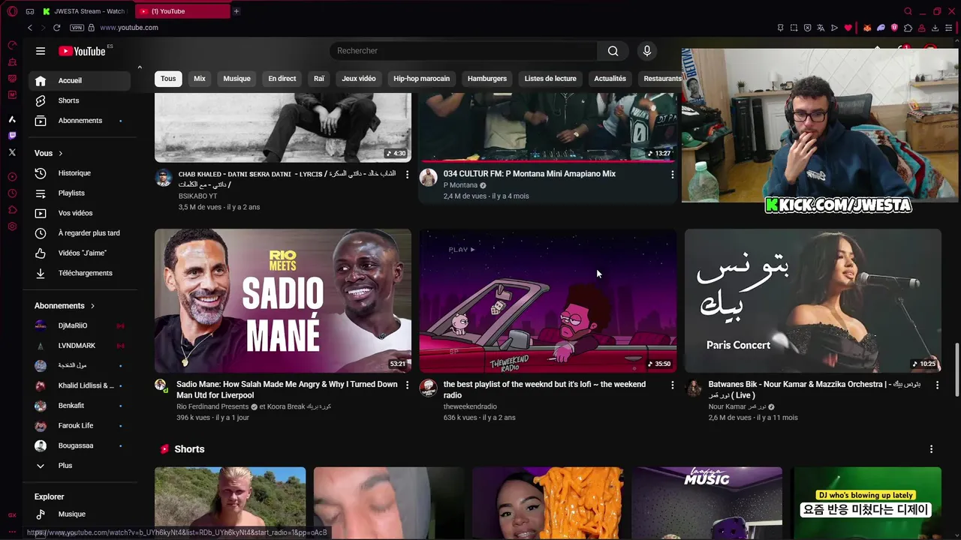
Task: Open options for 034 CULTUR FM video
Action: click(672, 174)
